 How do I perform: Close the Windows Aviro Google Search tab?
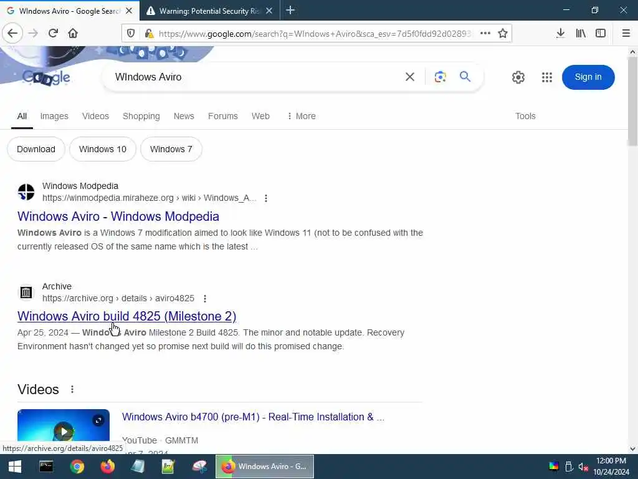(128, 11)
